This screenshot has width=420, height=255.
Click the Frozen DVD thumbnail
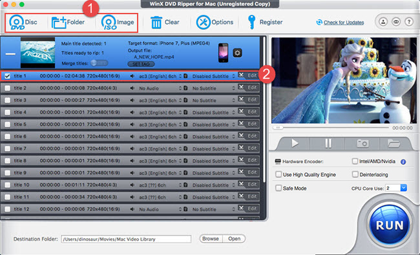pyautogui.click(x=37, y=53)
